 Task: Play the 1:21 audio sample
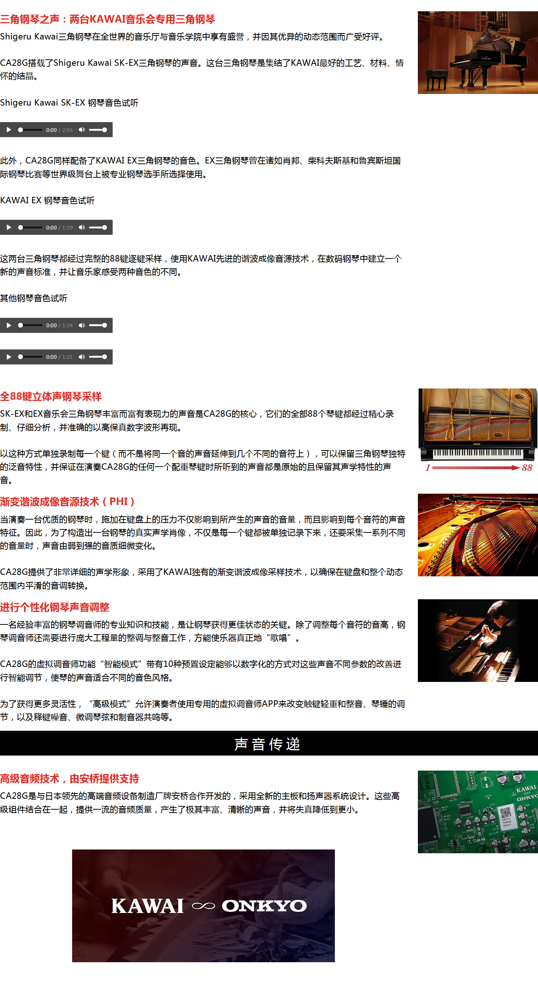[x=9, y=357]
